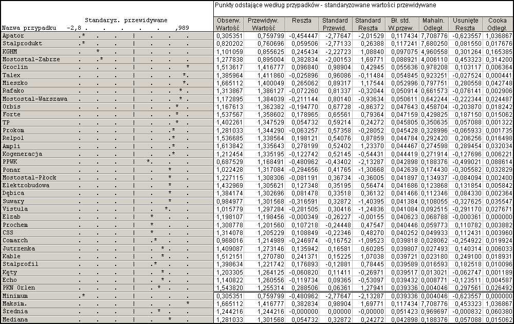514x324 pixels.
Task: Select the PPWK row label
Action: click(9, 162)
